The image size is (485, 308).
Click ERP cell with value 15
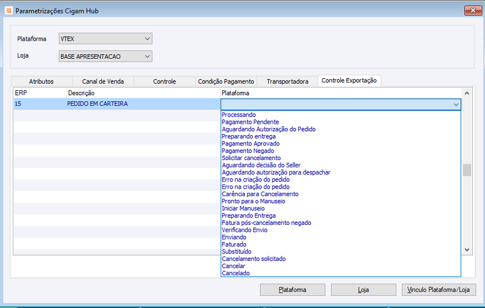(40, 104)
